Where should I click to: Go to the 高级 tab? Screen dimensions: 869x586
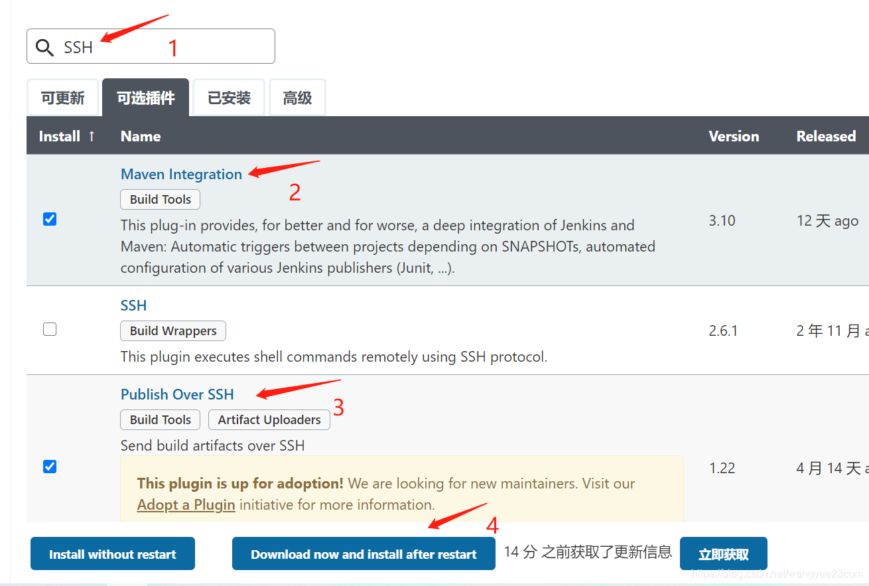coord(297,98)
